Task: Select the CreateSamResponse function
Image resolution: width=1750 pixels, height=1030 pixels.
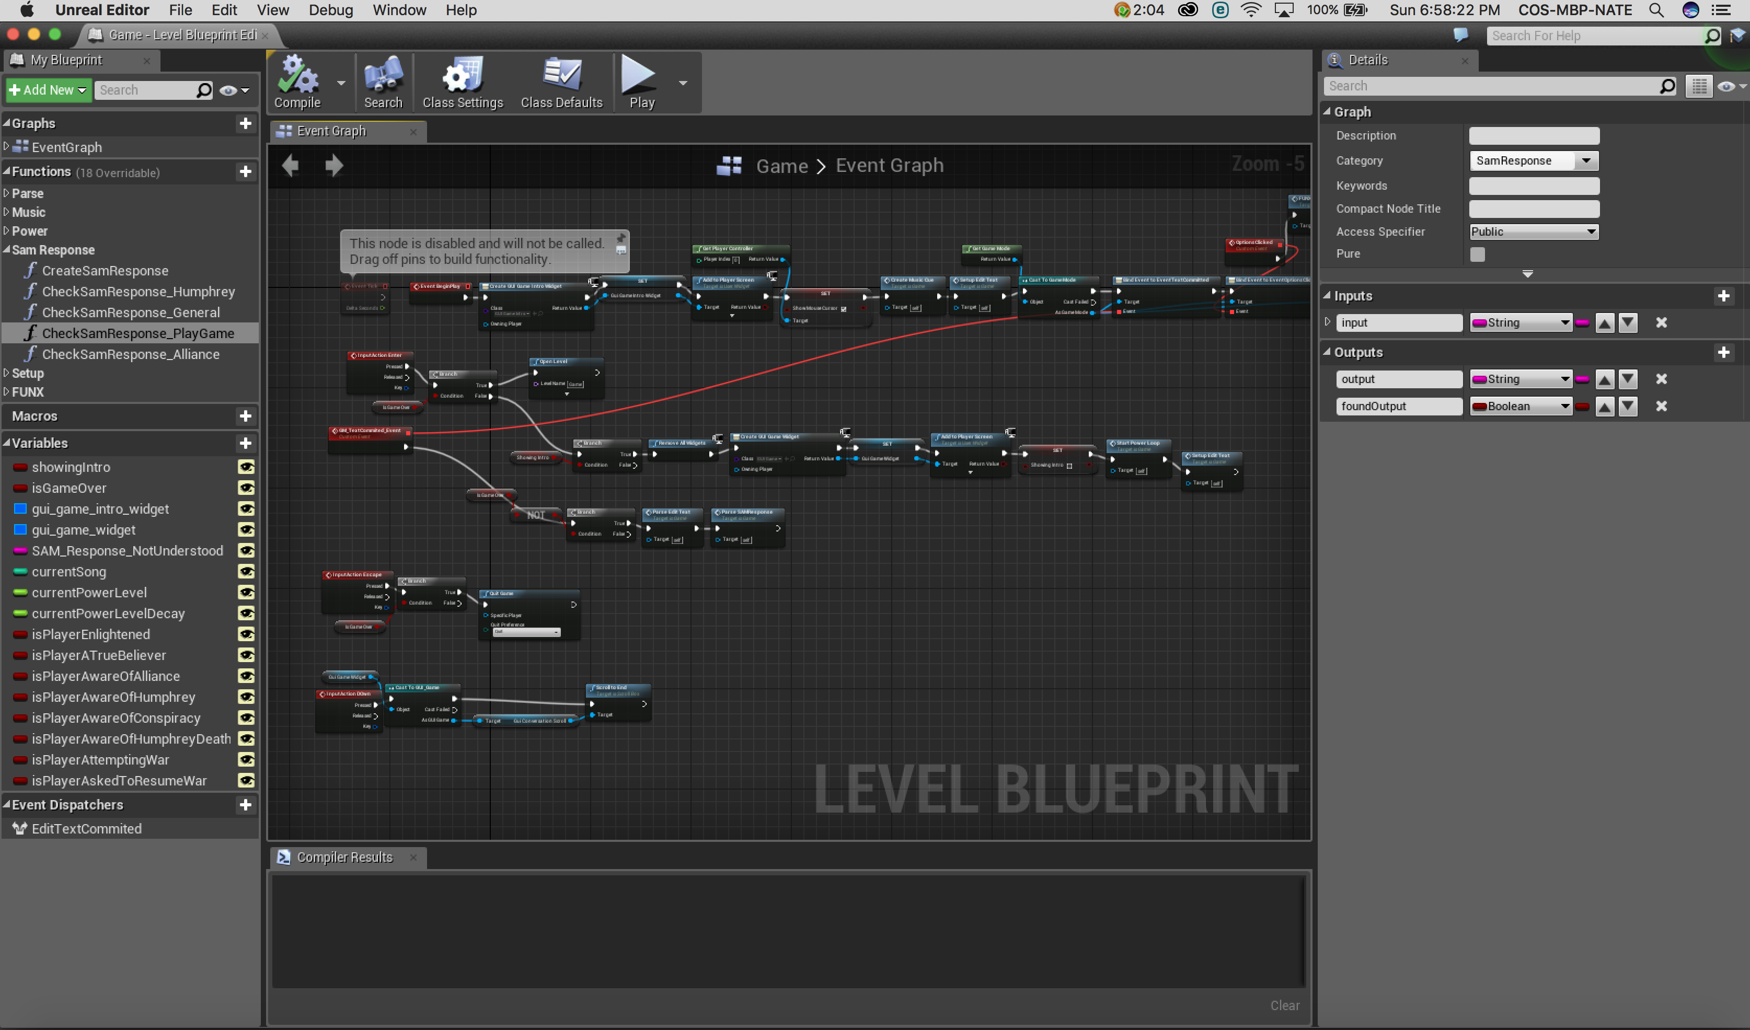Action: pyautogui.click(x=105, y=271)
